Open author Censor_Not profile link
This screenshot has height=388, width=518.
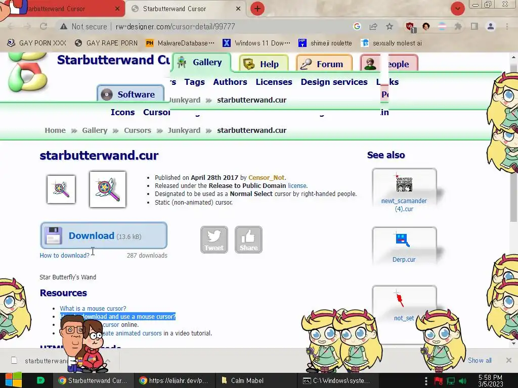(266, 177)
